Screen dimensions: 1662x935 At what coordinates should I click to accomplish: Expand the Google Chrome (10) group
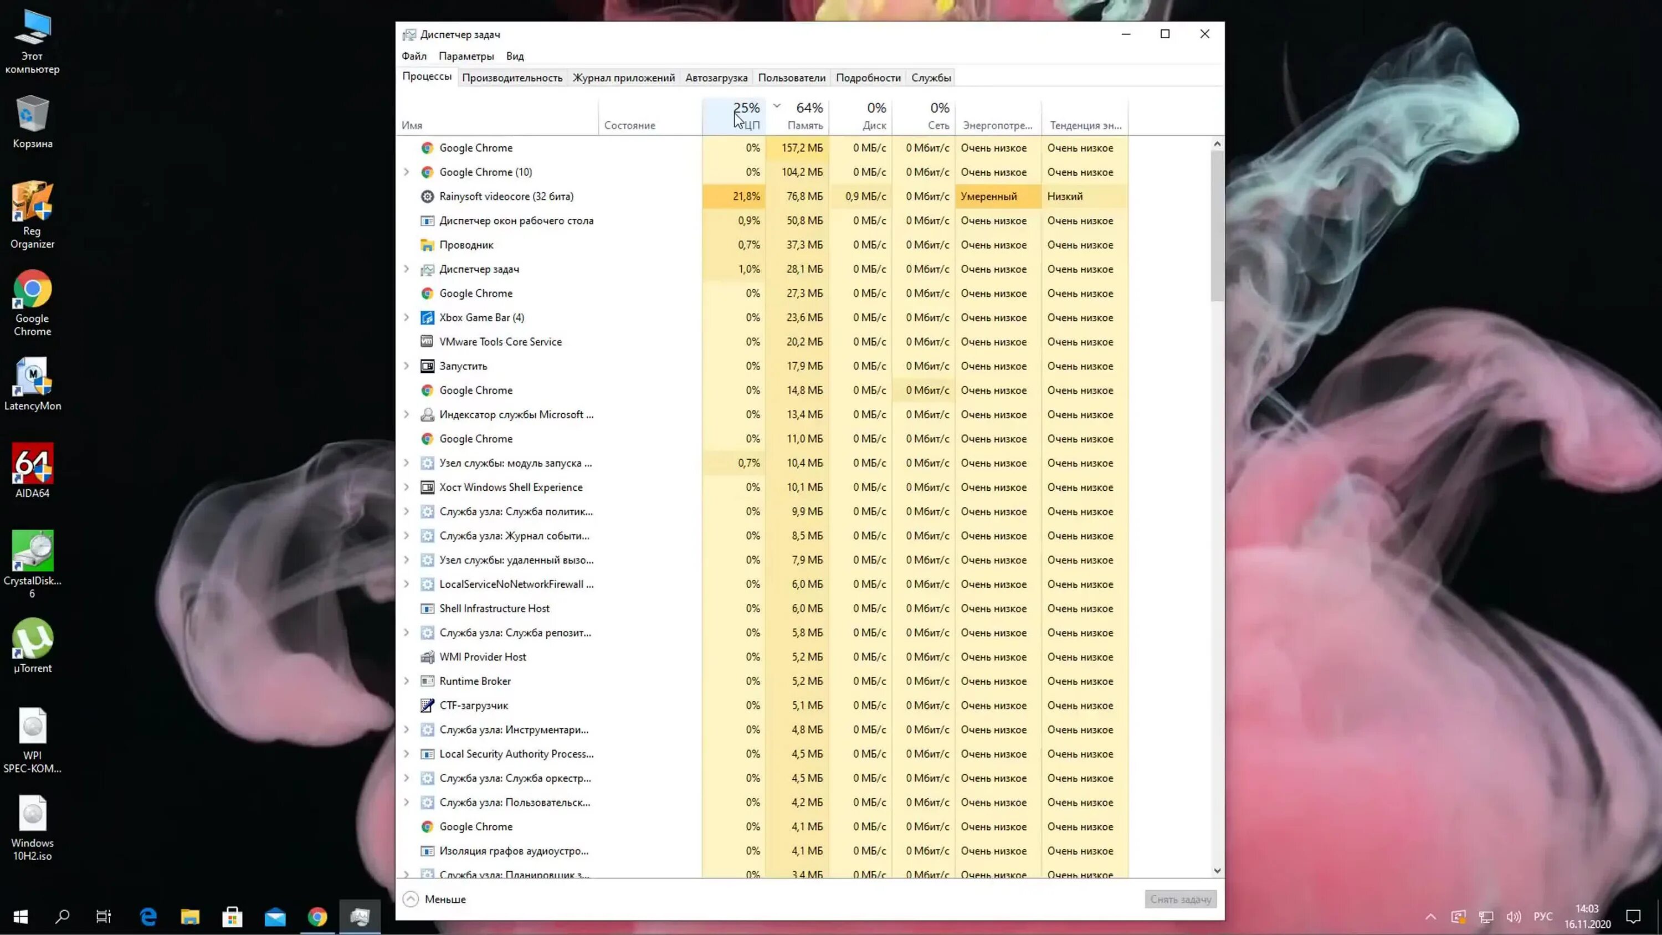(x=407, y=172)
